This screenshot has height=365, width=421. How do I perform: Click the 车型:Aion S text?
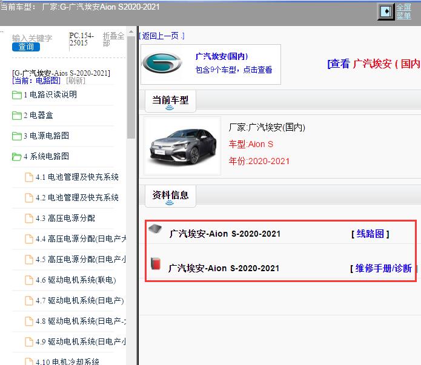pyautogui.click(x=251, y=145)
